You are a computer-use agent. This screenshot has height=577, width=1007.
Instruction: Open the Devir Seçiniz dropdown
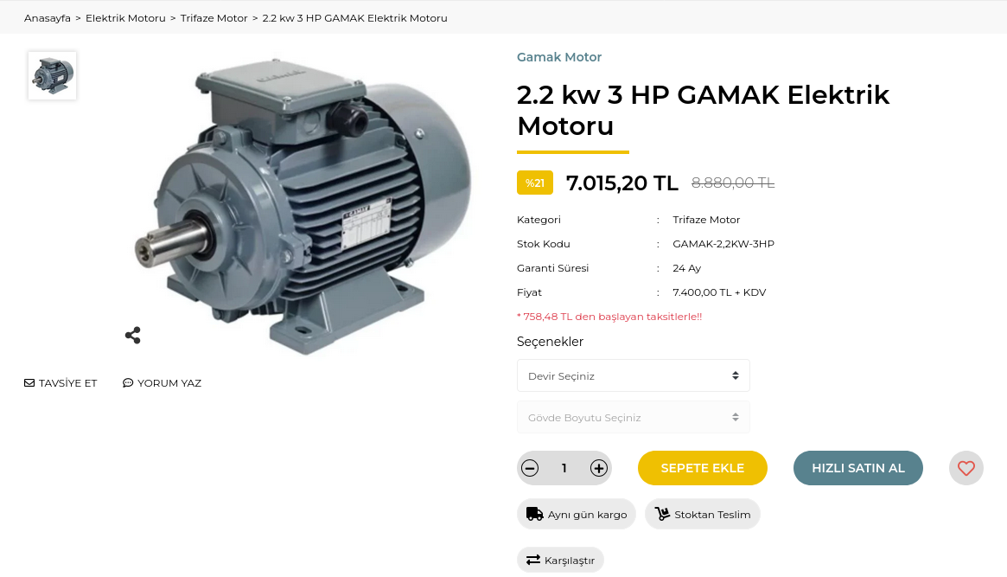pos(634,376)
